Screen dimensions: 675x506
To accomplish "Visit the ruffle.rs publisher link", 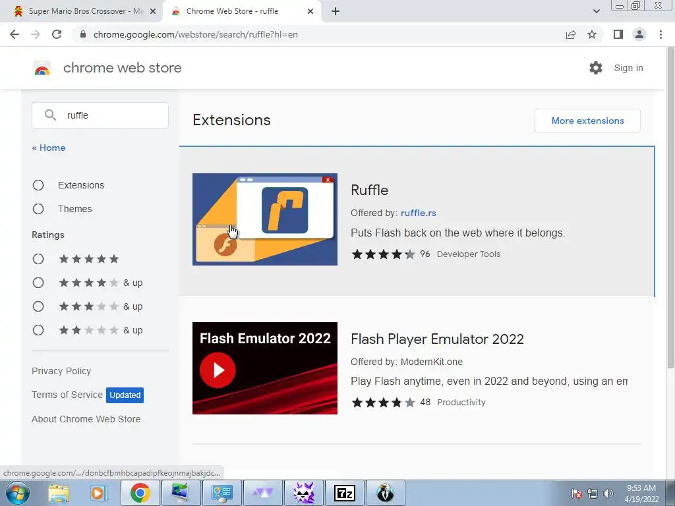I will click(x=418, y=213).
